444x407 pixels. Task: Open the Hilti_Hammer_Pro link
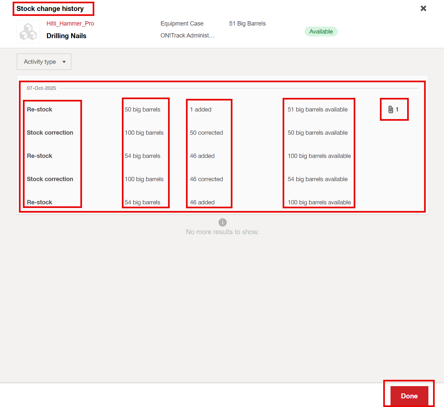70,24
